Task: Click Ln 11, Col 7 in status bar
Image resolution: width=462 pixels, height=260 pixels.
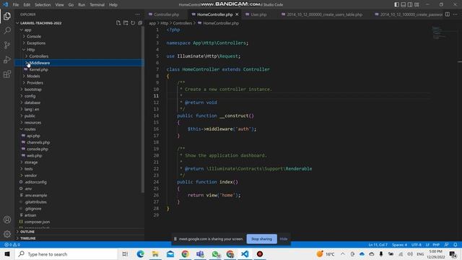Action: [378, 245]
